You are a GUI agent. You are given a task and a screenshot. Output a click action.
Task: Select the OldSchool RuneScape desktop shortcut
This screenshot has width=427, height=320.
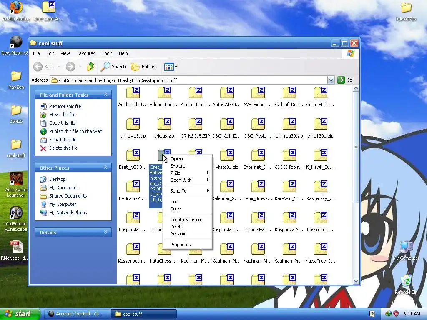16,219
